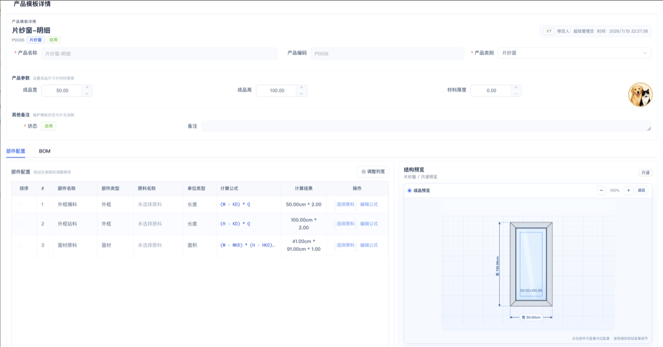This screenshot has height=347, width=663.
Task: Increase 成品宽 with the up arrow
Action: pos(87,87)
